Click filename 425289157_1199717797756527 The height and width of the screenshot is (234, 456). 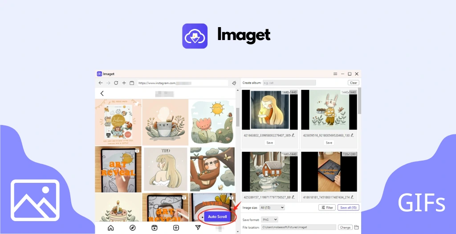(267, 197)
